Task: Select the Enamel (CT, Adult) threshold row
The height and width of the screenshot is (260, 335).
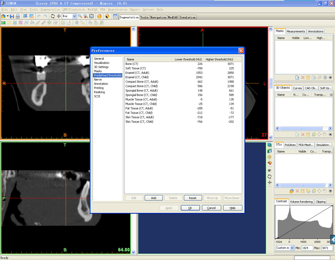Action: tap(183, 73)
